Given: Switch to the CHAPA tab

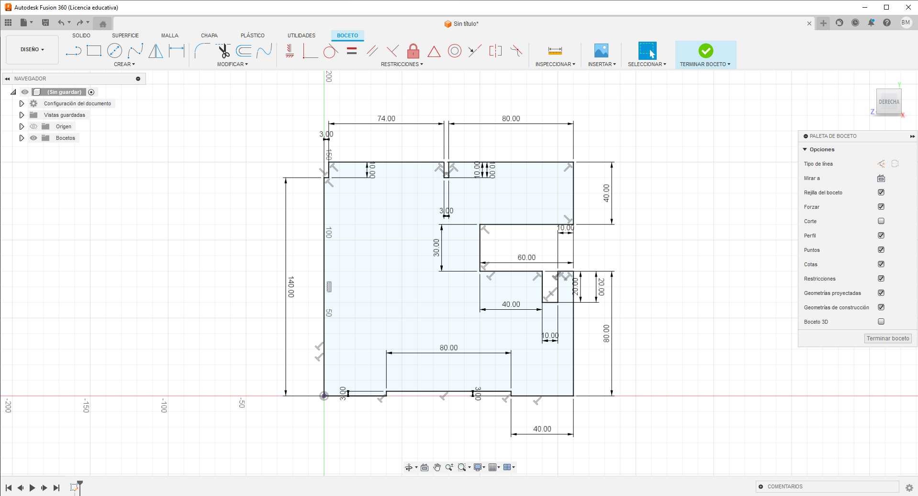Looking at the screenshot, I should [209, 35].
